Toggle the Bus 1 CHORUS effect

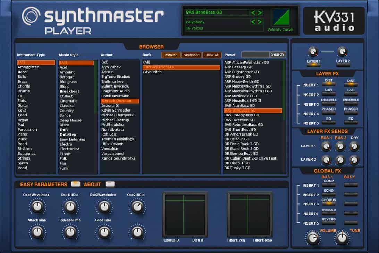tap(328, 204)
